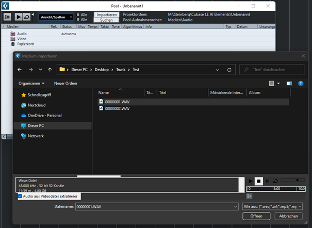Open the view options dropdown arrow
312x228 pixels.
278,84
